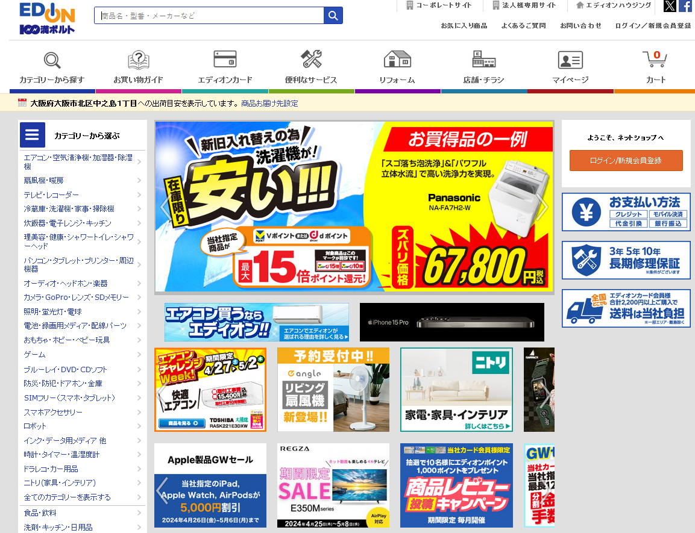This screenshot has height=533, width=695.
Task: Open the X (Twitter) social icon
Action: coord(670,6)
